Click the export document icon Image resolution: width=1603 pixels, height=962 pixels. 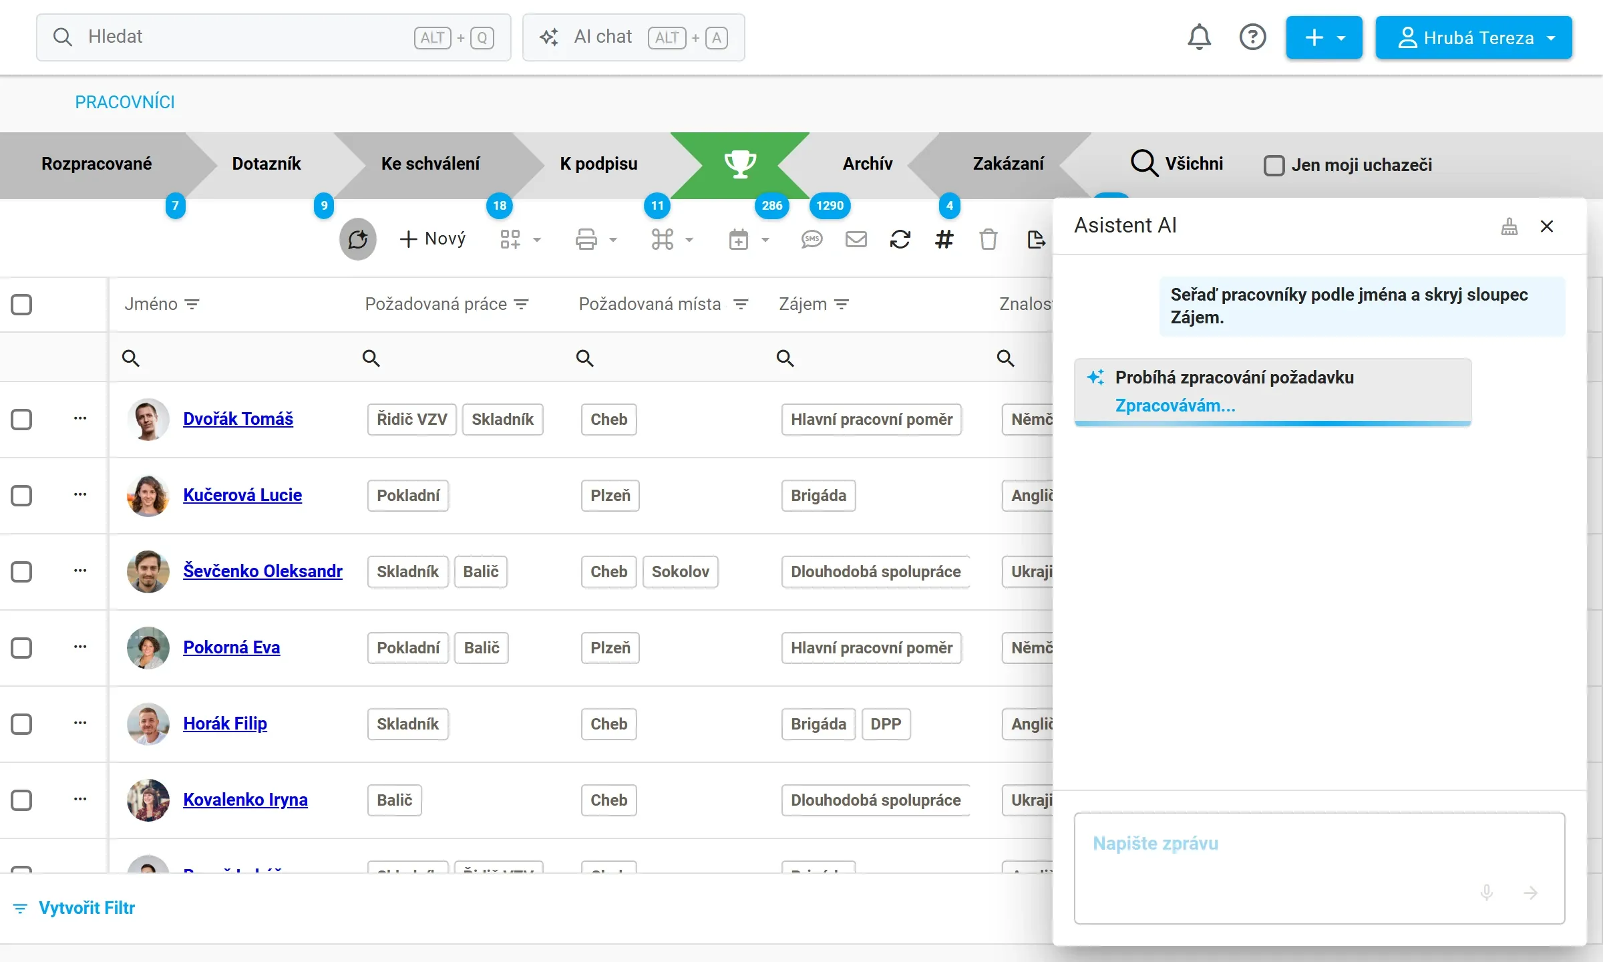(1035, 239)
